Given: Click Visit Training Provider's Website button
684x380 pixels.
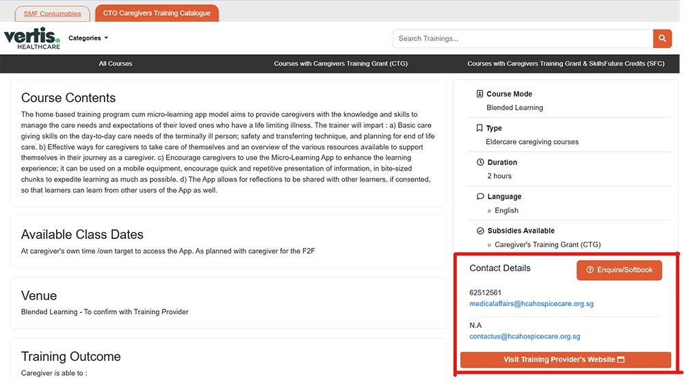Looking at the screenshot, I should click(x=565, y=359).
